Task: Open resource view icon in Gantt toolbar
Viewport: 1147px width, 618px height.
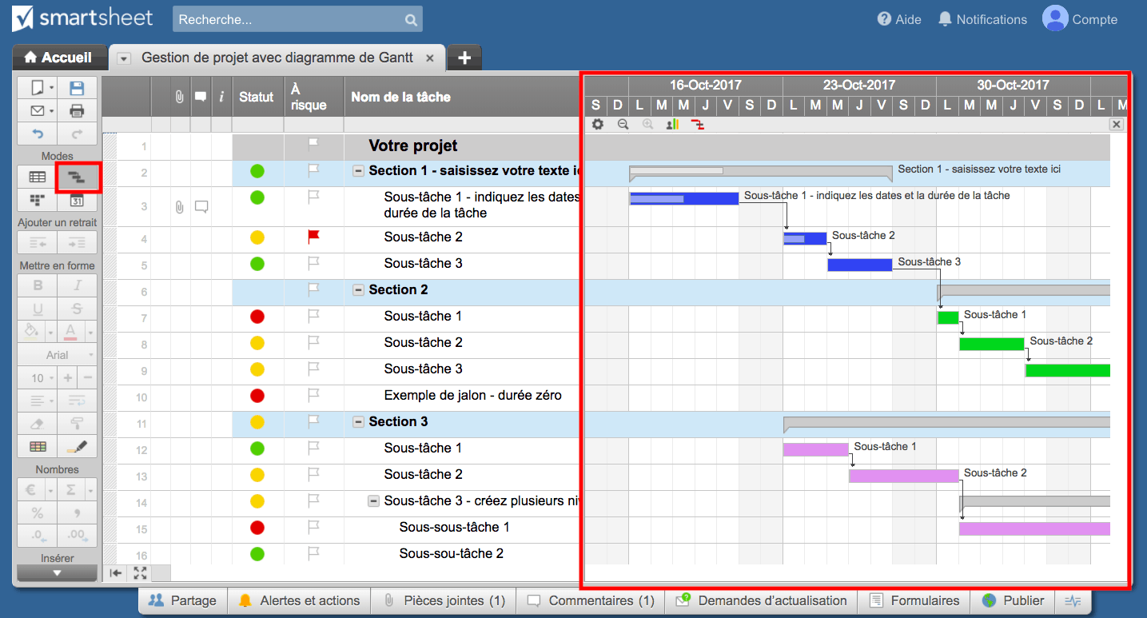Action: click(x=672, y=124)
